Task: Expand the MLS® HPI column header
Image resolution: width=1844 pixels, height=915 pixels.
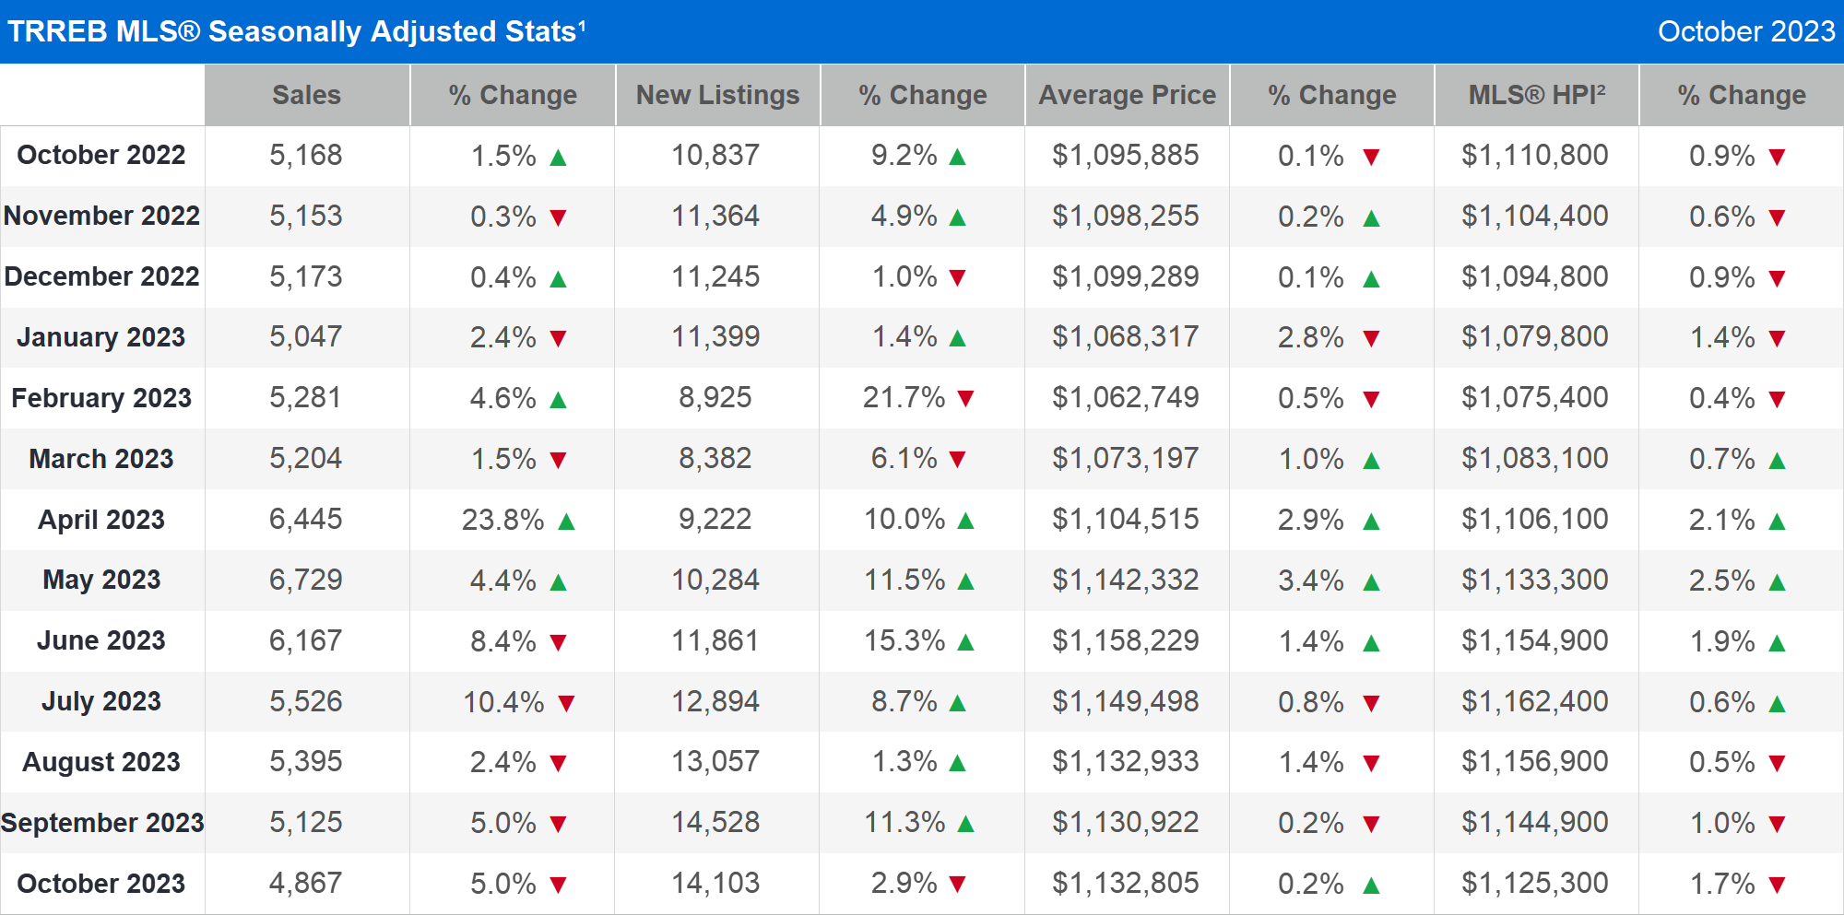Action: click(1535, 95)
